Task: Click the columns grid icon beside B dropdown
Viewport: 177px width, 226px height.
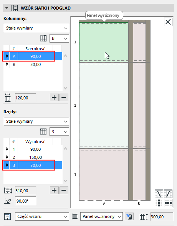Action: [x=43, y=38]
